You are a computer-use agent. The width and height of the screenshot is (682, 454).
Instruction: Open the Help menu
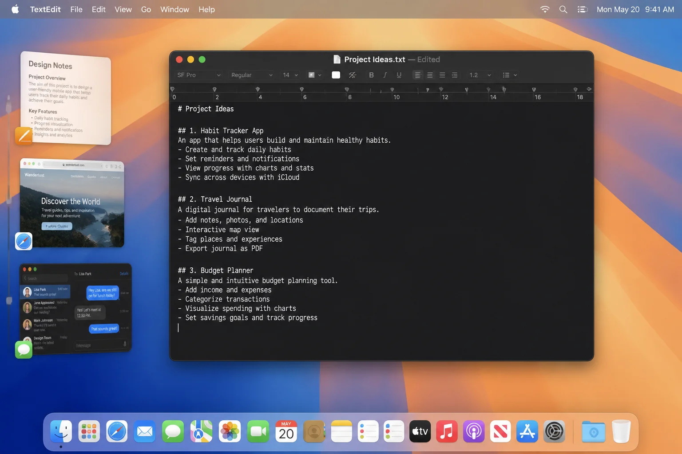206,9
